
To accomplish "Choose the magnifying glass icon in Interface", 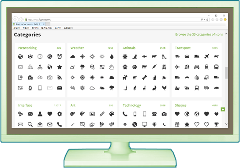I will point(30,124).
